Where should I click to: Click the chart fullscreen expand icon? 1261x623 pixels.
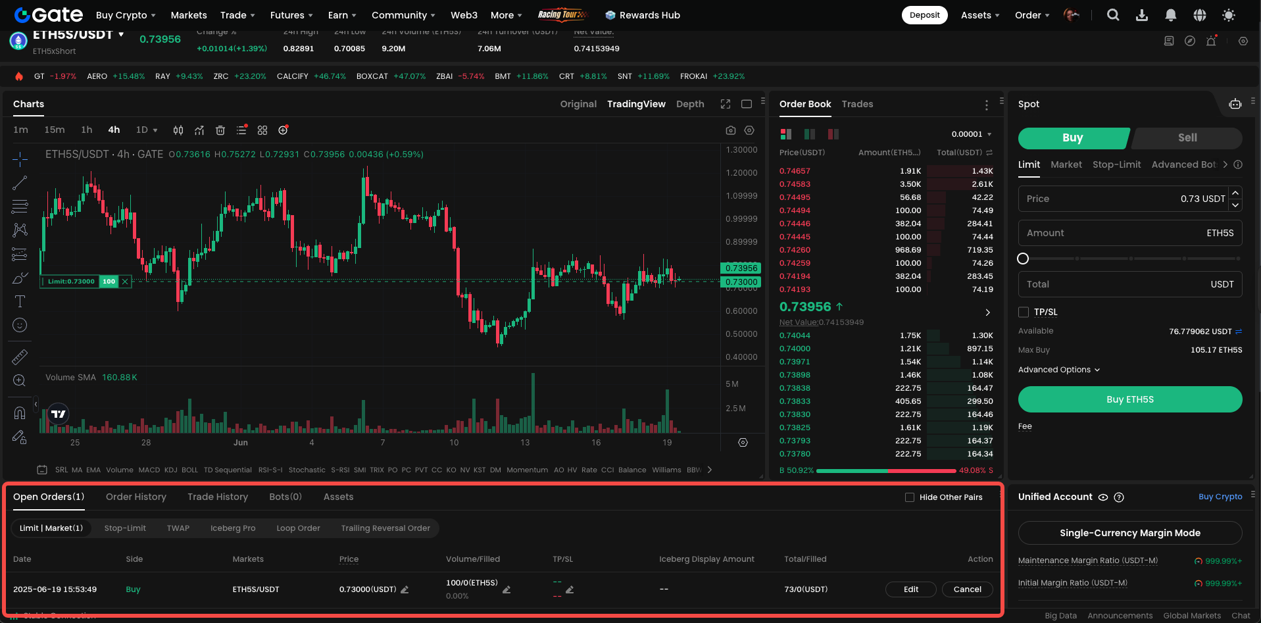click(x=725, y=104)
